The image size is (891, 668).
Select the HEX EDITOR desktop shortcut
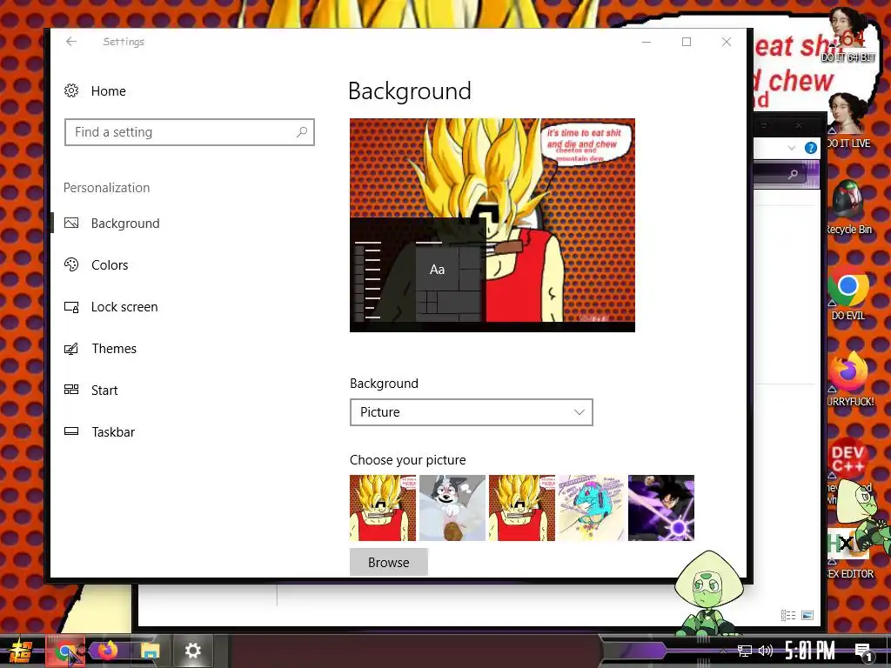pos(849,554)
